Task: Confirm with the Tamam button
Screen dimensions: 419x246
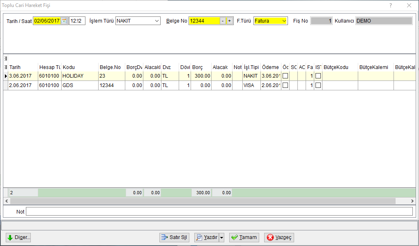Action: tap(244, 237)
